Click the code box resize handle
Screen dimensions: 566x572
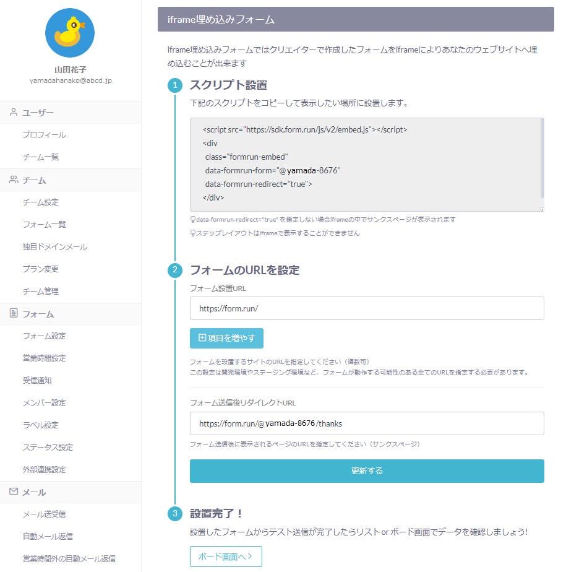[x=542, y=209]
